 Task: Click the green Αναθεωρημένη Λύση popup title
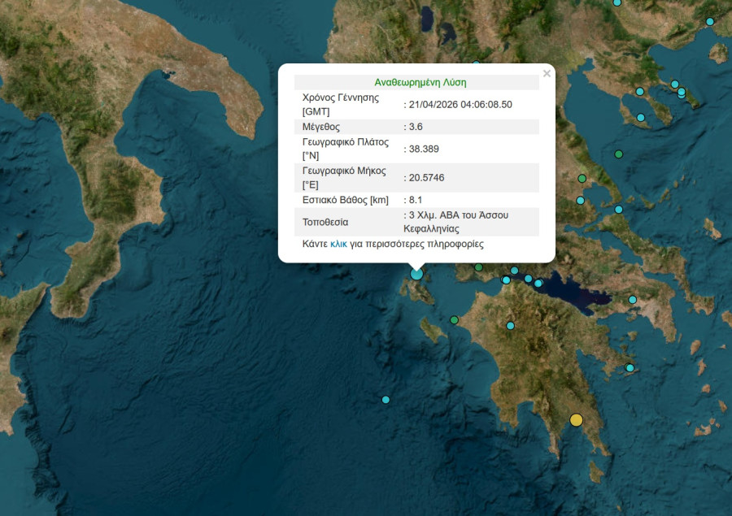420,81
